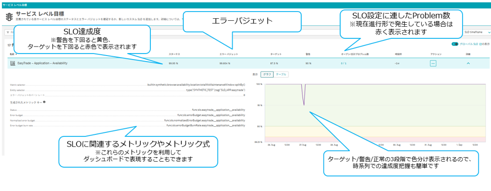Click the ステータス column header

[174, 54]
